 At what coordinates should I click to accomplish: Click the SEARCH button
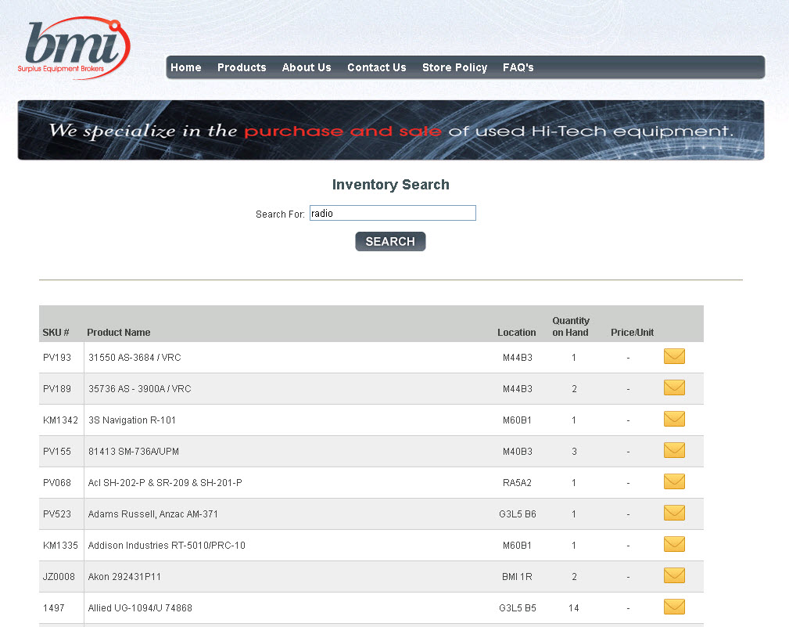(390, 242)
